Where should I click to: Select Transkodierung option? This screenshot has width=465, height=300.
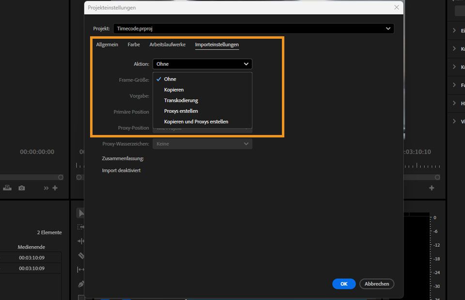[202, 100]
